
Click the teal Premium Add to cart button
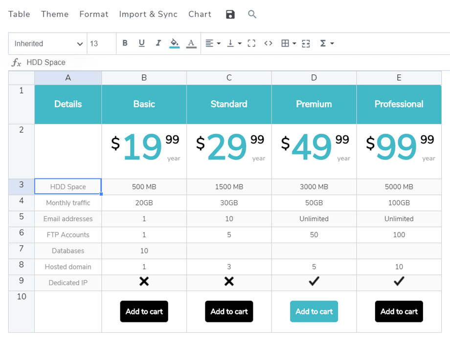tap(314, 312)
